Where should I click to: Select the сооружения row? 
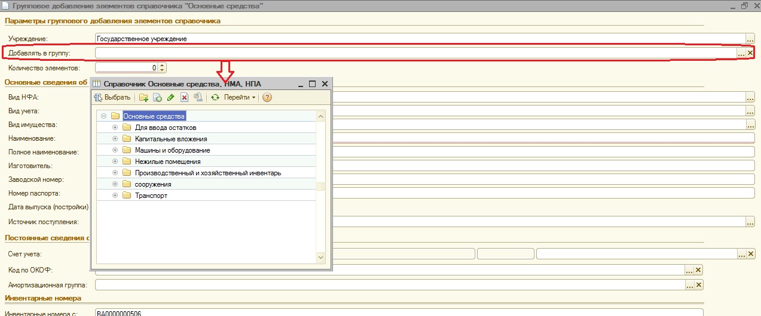pos(206,184)
